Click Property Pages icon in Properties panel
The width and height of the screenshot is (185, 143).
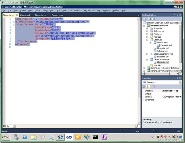(153, 87)
